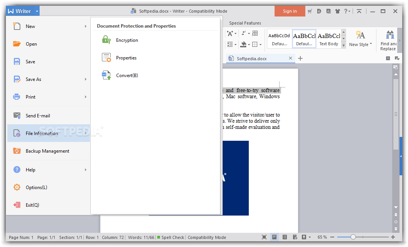Open the Help menu entry
The width and height of the screenshot is (408, 247).
49,170
